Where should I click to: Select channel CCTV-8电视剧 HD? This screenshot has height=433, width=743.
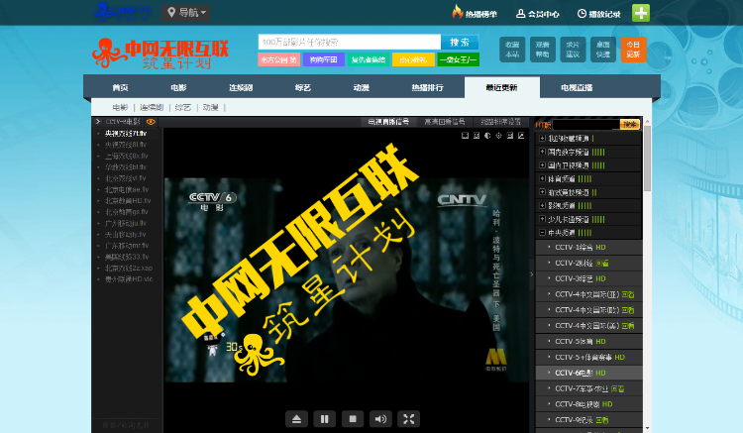click(x=589, y=404)
